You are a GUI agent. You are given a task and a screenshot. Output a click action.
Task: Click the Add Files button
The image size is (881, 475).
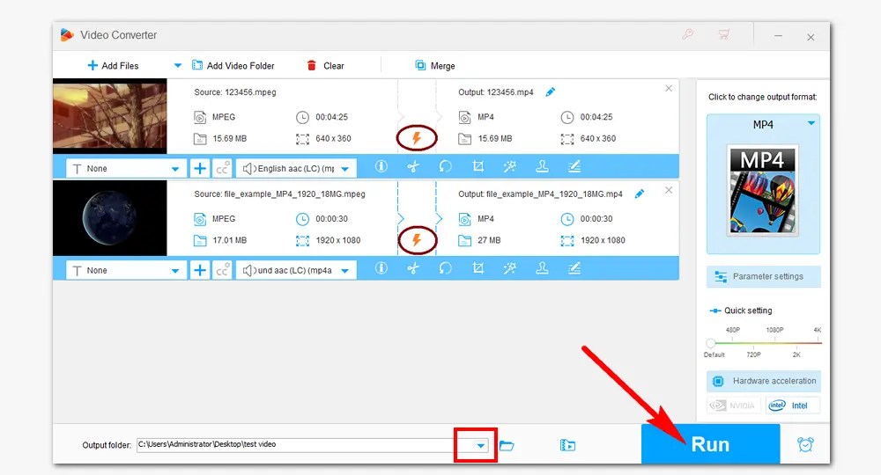(113, 66)
